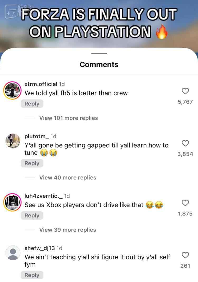198x282 pixels.
Task: Reply to plutotm_ tuning comment
Action: tap(32, 163)
